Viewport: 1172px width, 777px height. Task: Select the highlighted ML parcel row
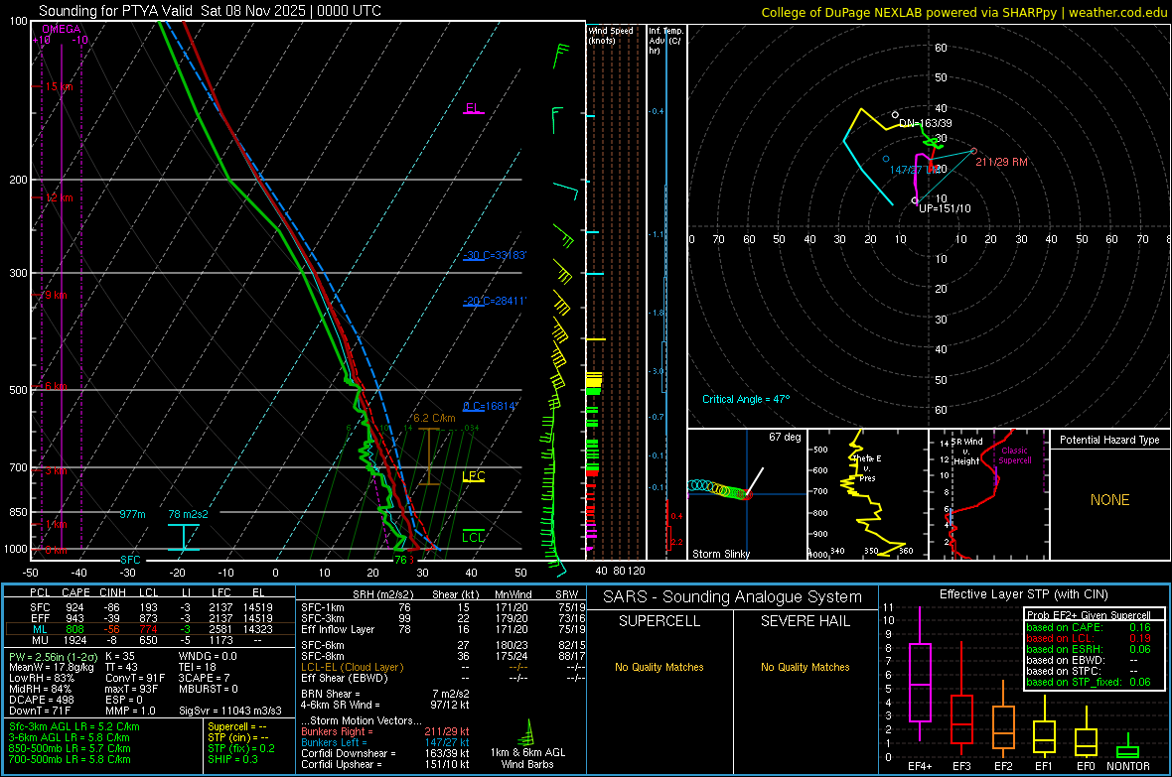pos(150,629)
